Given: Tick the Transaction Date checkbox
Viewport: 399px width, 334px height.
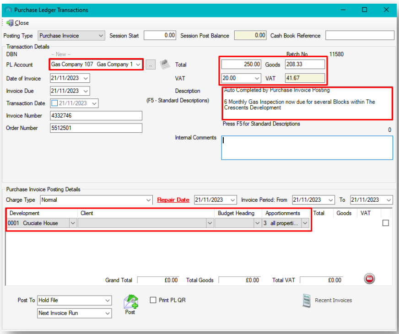Looking at the screenshot, I should (x=54, y=104).
